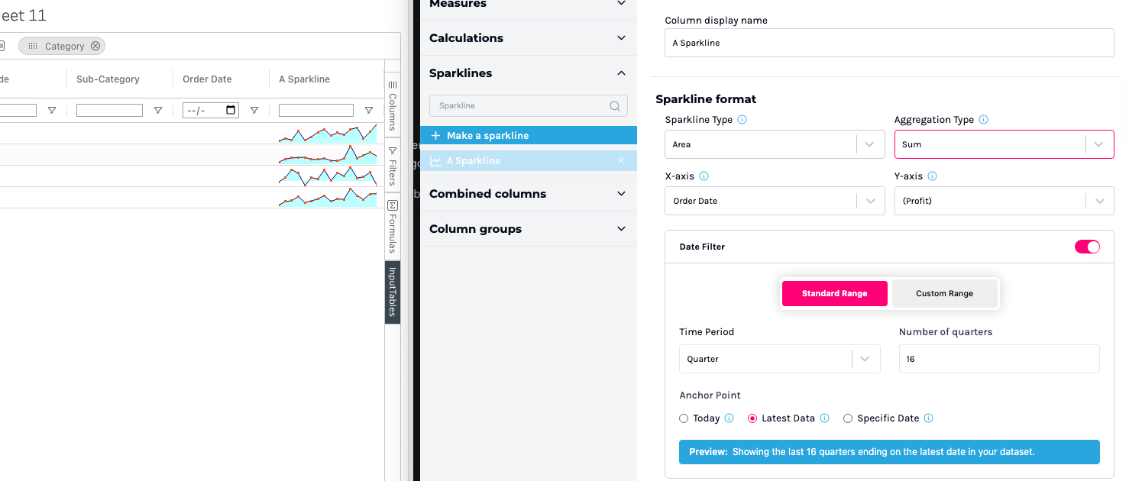Delete the A Sparkline list item
The image size is (1129, 481).
click(620, 160)
